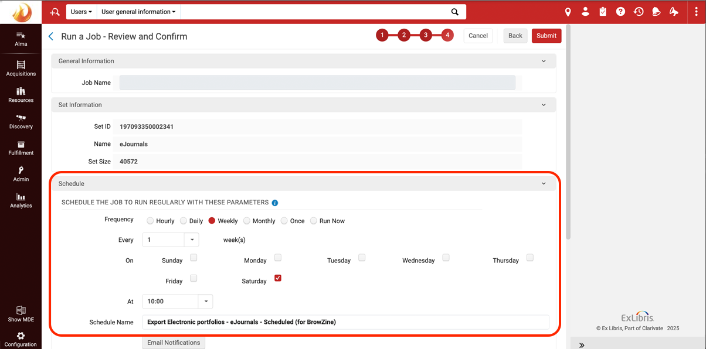
Task: Click the Set Size value 40572
Action: [x=128, y=162]
